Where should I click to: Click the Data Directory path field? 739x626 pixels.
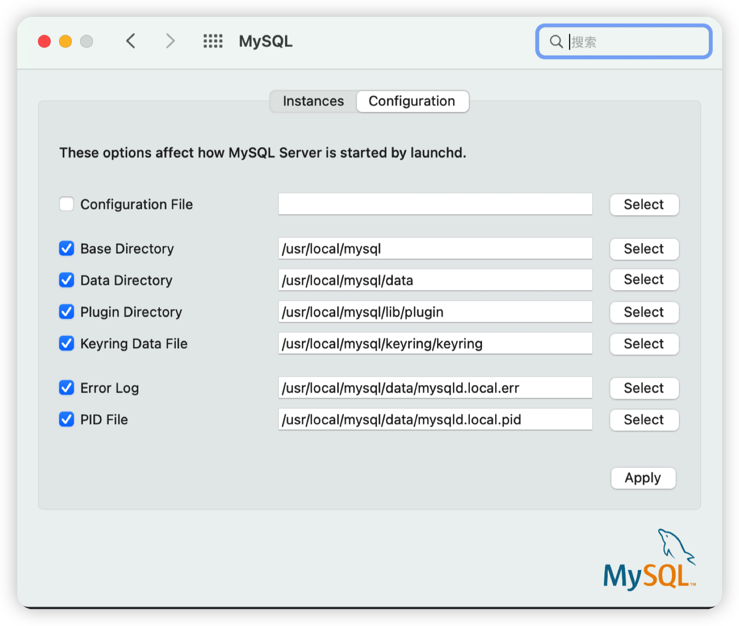435,280
